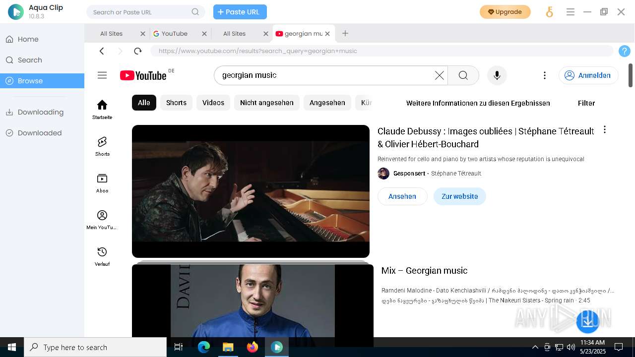This screenshot has width=635, height=357.
Task: Open Verlauf history in sidebar
Action: pyautogui.click(x=102, y=256)
